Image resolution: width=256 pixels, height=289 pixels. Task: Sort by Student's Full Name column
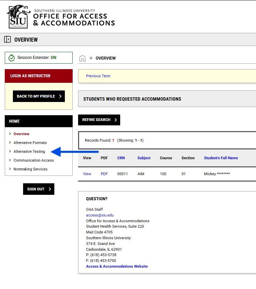(x=221, y=158)
